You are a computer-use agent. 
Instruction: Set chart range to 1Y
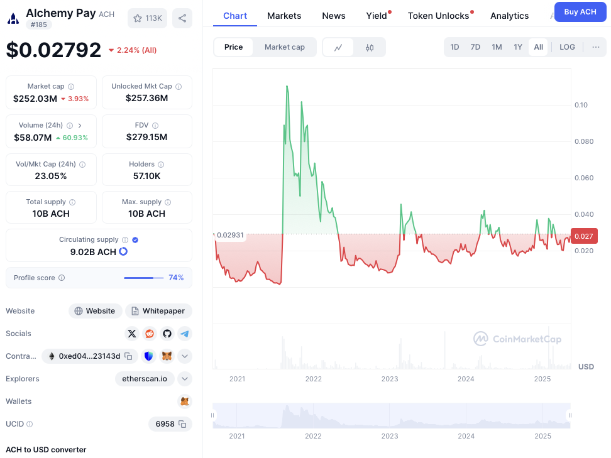coord(518,47)
